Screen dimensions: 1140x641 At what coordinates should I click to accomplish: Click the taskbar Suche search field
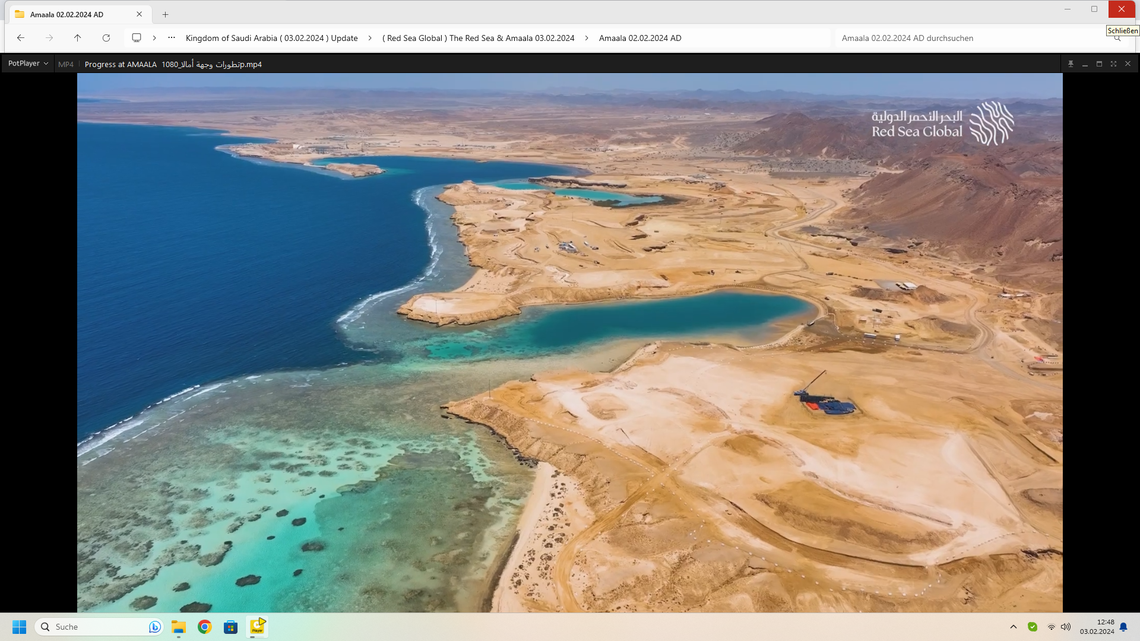(x=99, y=627)
